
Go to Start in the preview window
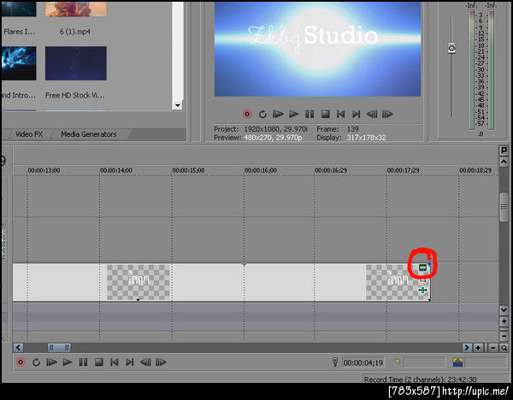click(x=340, y=115)
